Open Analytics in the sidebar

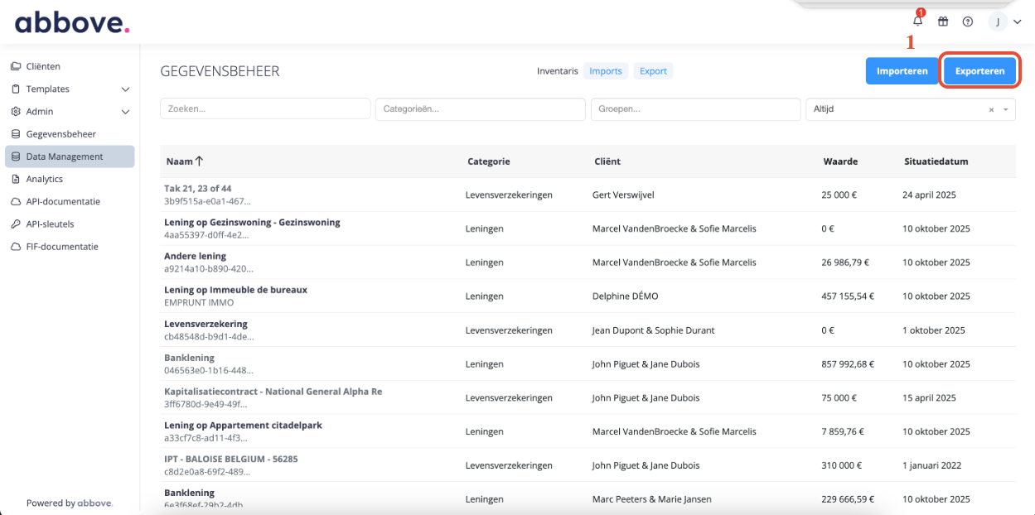point(45,179)
